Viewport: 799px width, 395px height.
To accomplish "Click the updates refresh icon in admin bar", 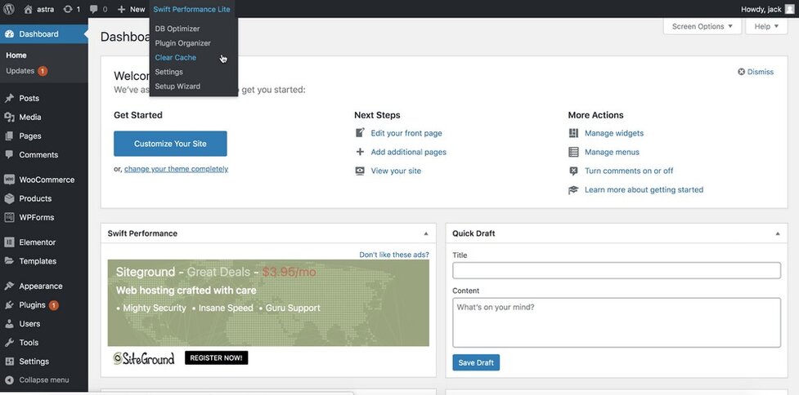I will coord(68,9).
